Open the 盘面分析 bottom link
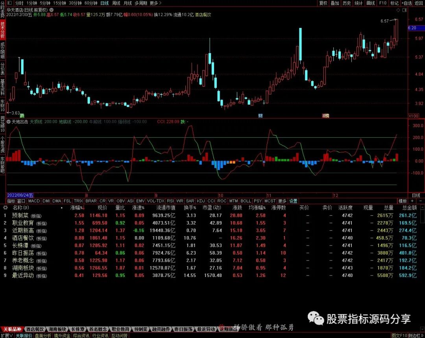425x338 pixels. (x=43, y=336)
